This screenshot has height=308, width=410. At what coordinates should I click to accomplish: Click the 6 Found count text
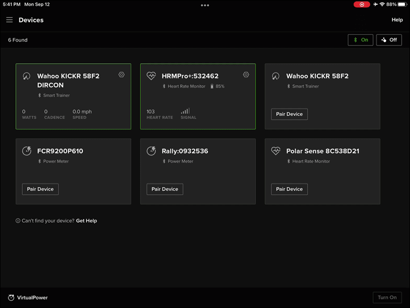(18, 40)
